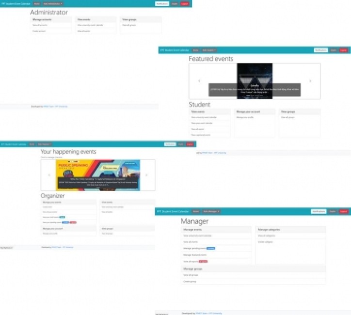The image size is (351, 315).
Task: Open the Role Administrator dropdown in top navbar
Action: (x=53, y=3)
